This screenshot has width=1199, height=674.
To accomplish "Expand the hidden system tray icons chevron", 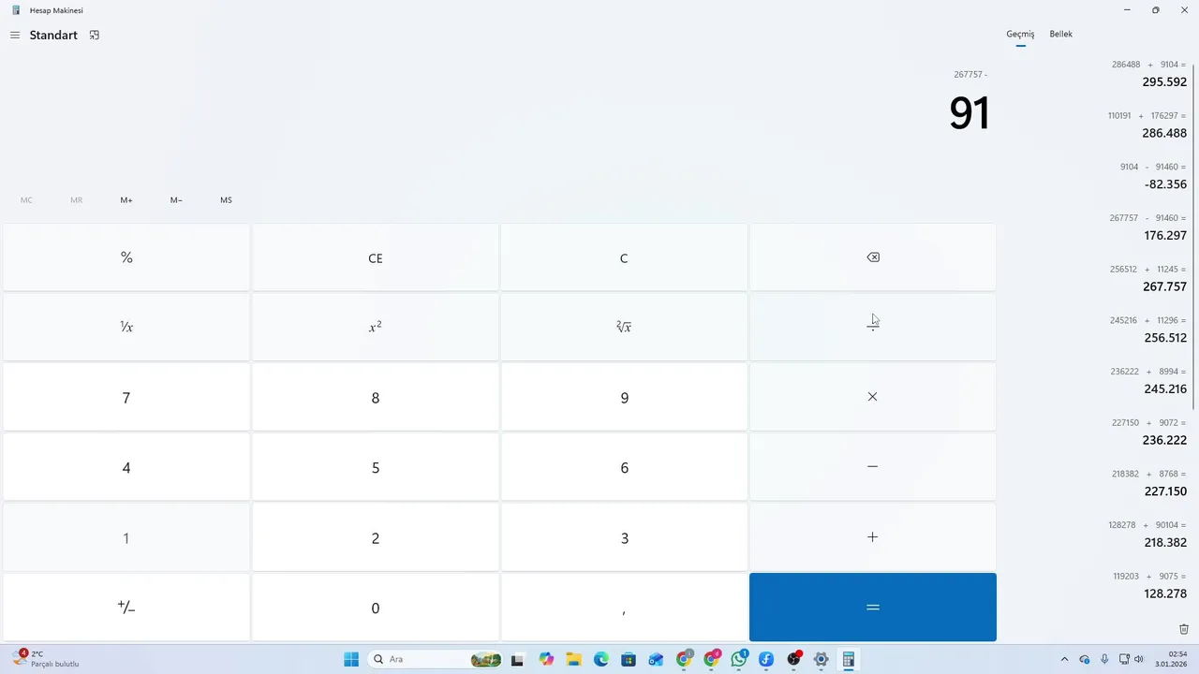I will pos(1064,659).
